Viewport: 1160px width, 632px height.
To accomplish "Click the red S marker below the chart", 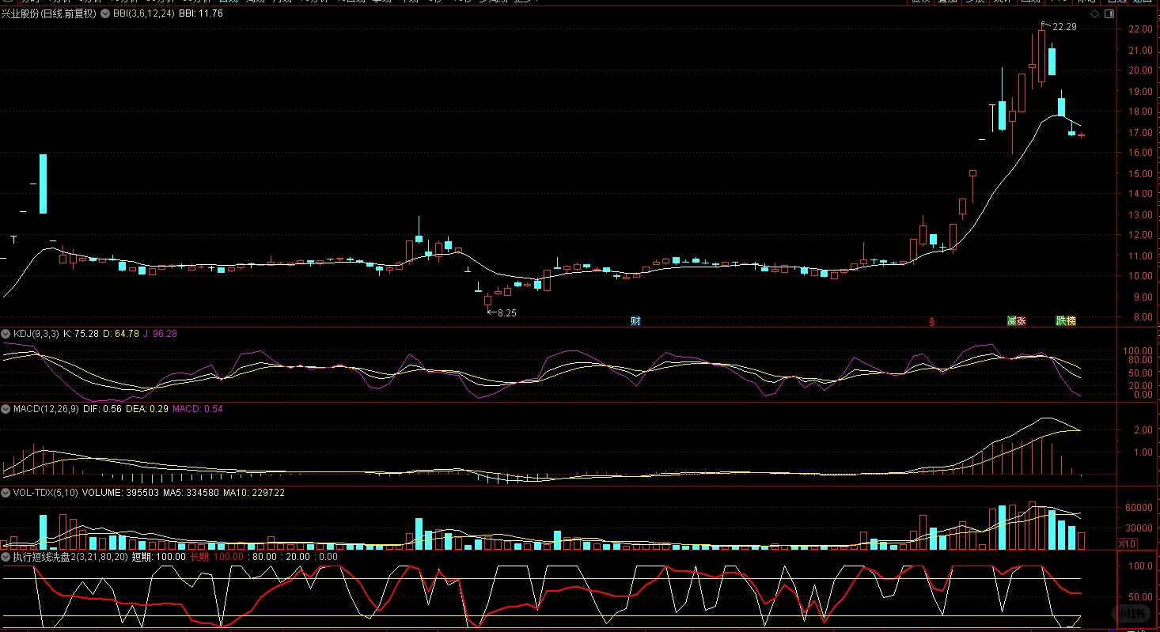I will (932, 321).
